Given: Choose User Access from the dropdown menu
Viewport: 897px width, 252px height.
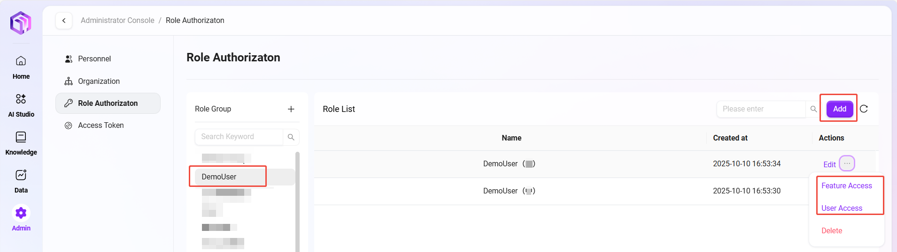Looking at the screenshot, I should (842, 208).
